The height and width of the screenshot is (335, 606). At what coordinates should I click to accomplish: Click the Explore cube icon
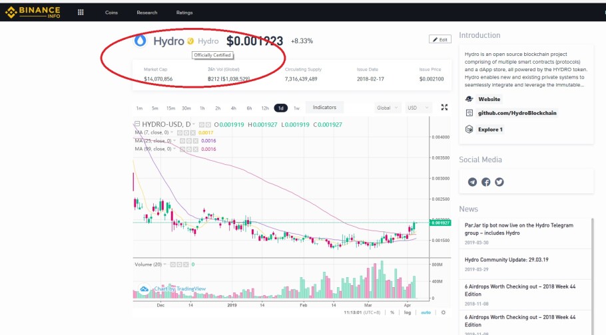pos(469,130)
